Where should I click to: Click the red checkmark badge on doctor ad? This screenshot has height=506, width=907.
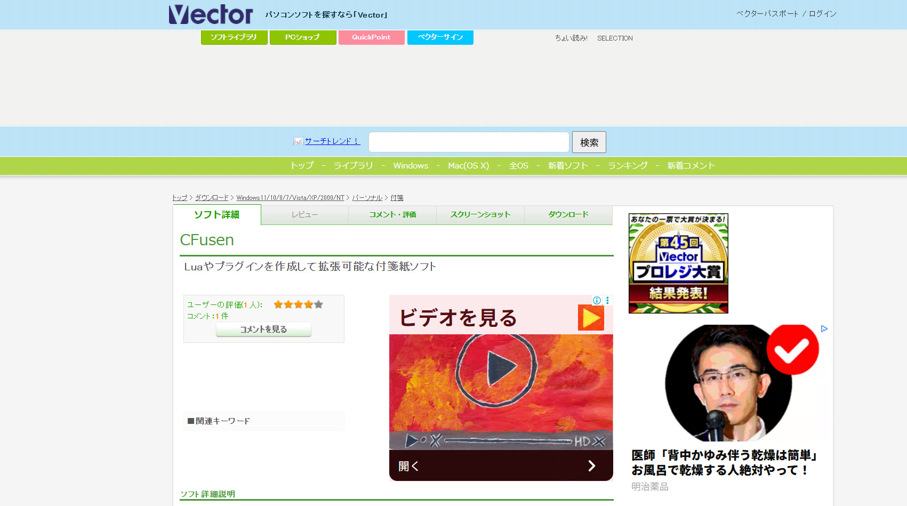coord(792,349)
